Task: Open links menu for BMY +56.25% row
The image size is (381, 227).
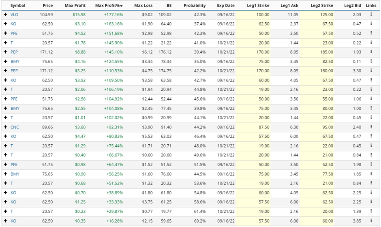Action: pyautogui.click(x=371, y=174)
